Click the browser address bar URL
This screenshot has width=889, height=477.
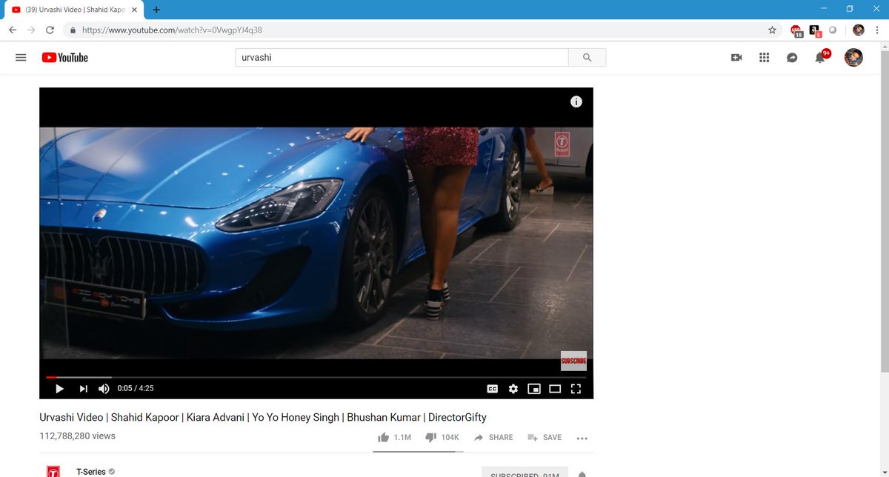[172, 30]
